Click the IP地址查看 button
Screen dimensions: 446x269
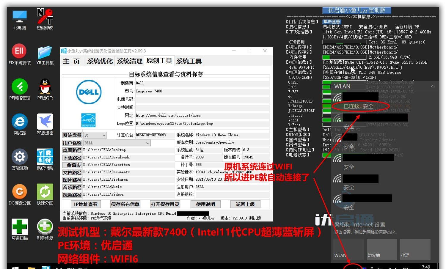(86, 204)
